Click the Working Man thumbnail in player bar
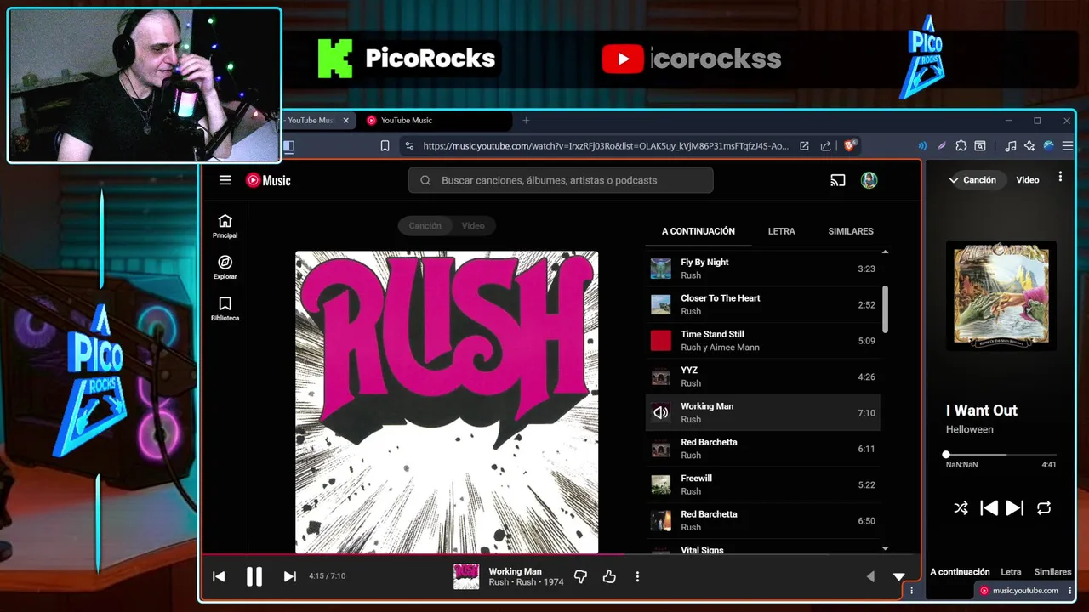 [x=466, y=576]
